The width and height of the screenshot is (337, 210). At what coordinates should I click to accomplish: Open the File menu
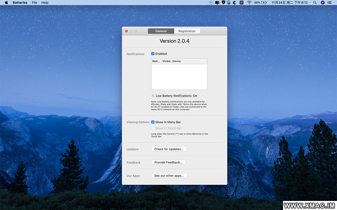(34, 3)
